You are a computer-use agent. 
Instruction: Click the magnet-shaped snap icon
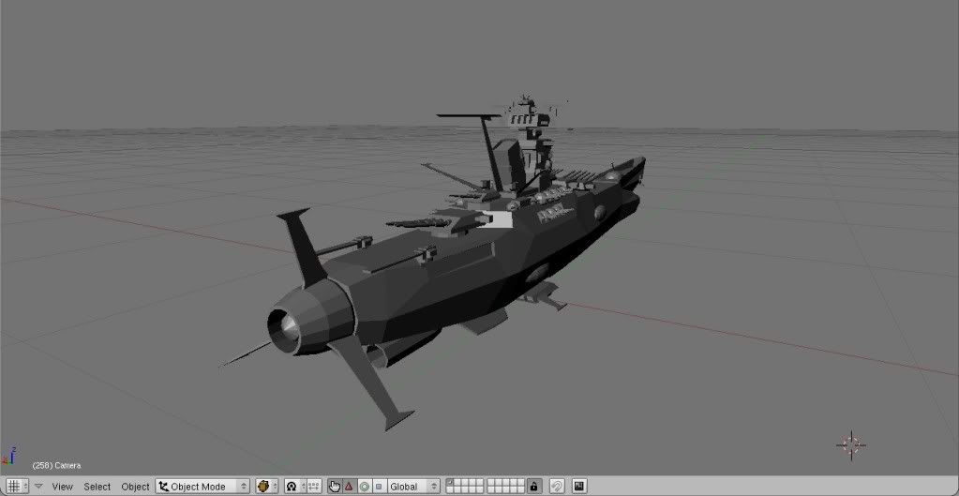coord(557,487)
